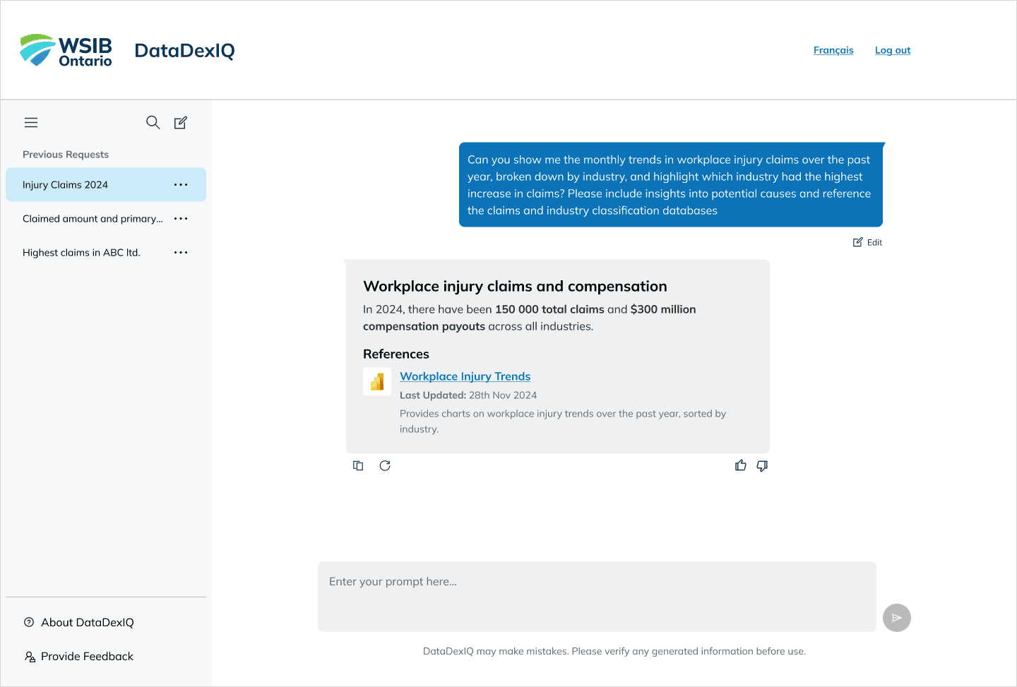Screen dimensions: 1017x687
Task: Click the WSIB Ontario logo
Action: [x=66, y=50]
